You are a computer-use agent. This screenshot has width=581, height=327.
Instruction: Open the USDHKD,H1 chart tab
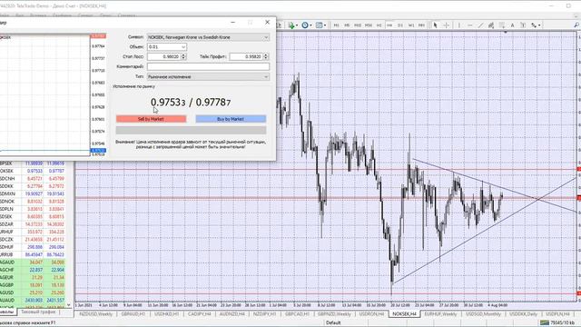(166, 314)
